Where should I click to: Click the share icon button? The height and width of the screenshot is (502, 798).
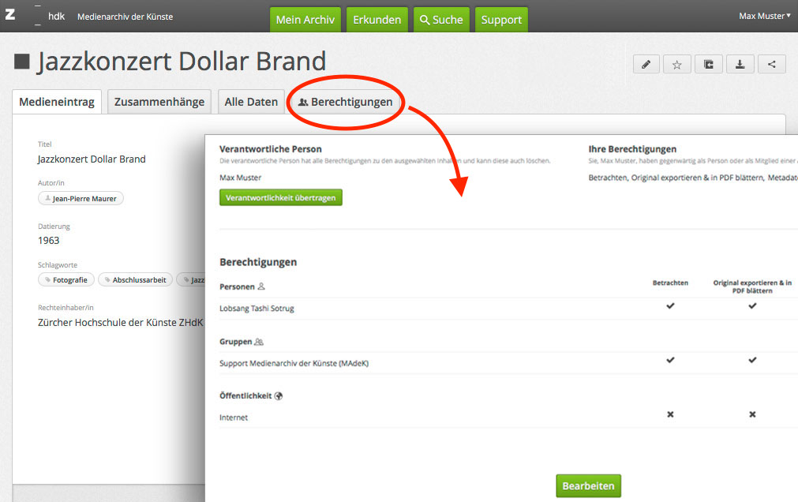point(771,65)
